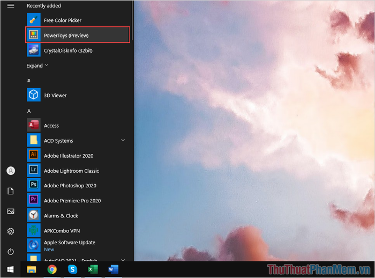The width and height of the screenshot is (375, 278).
Task: Open Word from the taskbar
Action: click(114, 269)
